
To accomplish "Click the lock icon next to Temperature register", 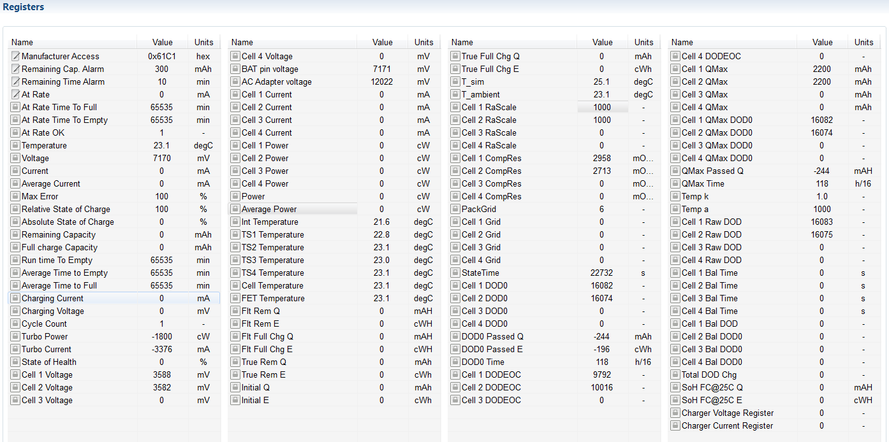I will 16,145.
